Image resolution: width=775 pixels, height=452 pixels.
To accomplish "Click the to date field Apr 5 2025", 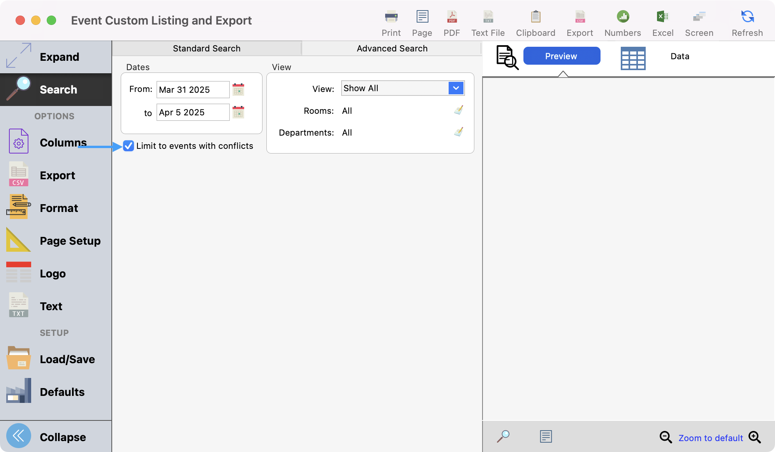I will [x=193, y=113].
